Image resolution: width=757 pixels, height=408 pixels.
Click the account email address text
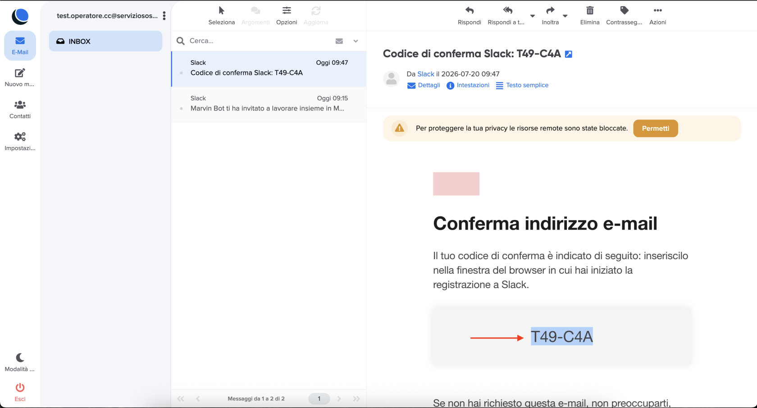tap(107, 16)
